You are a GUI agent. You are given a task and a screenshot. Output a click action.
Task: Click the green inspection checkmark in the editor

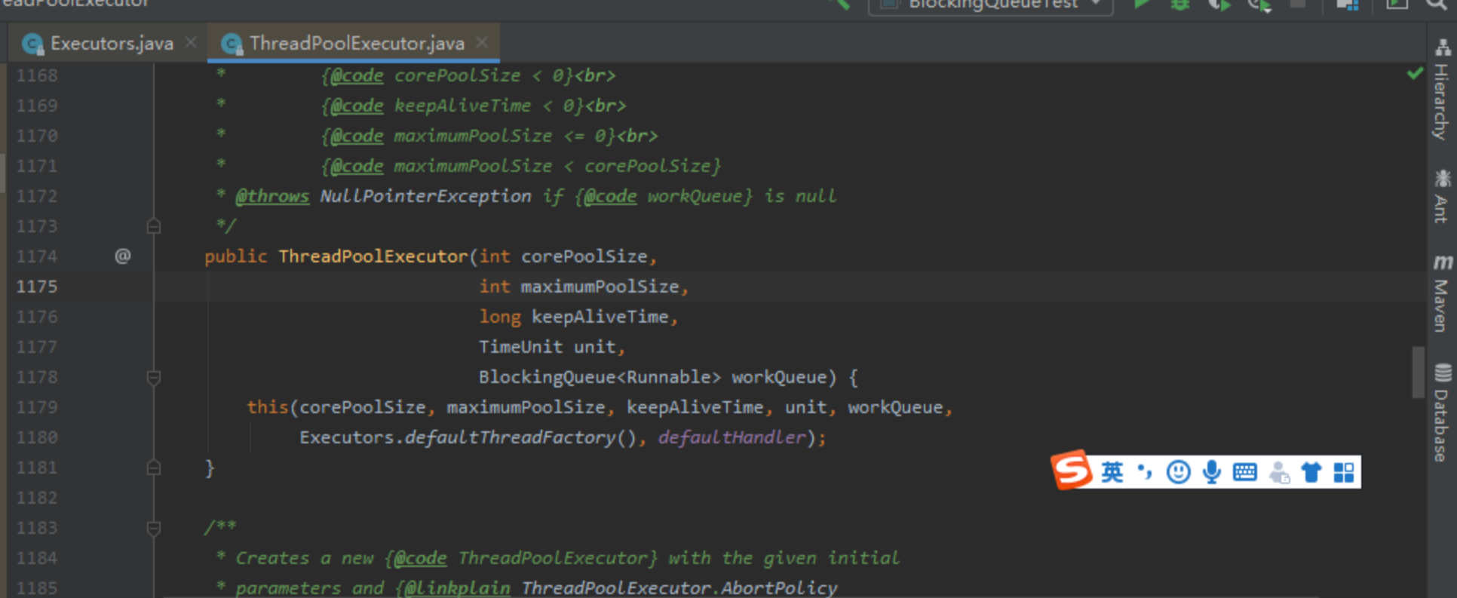pyautogui.click(x=1415, y=73)
